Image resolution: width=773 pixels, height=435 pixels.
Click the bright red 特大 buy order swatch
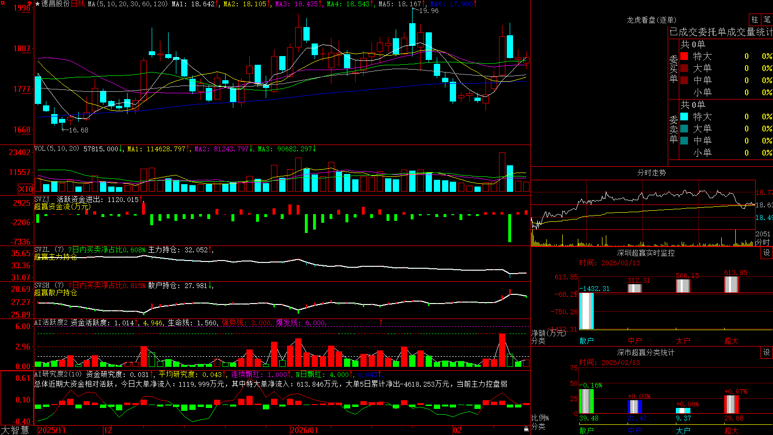[684, 56]
